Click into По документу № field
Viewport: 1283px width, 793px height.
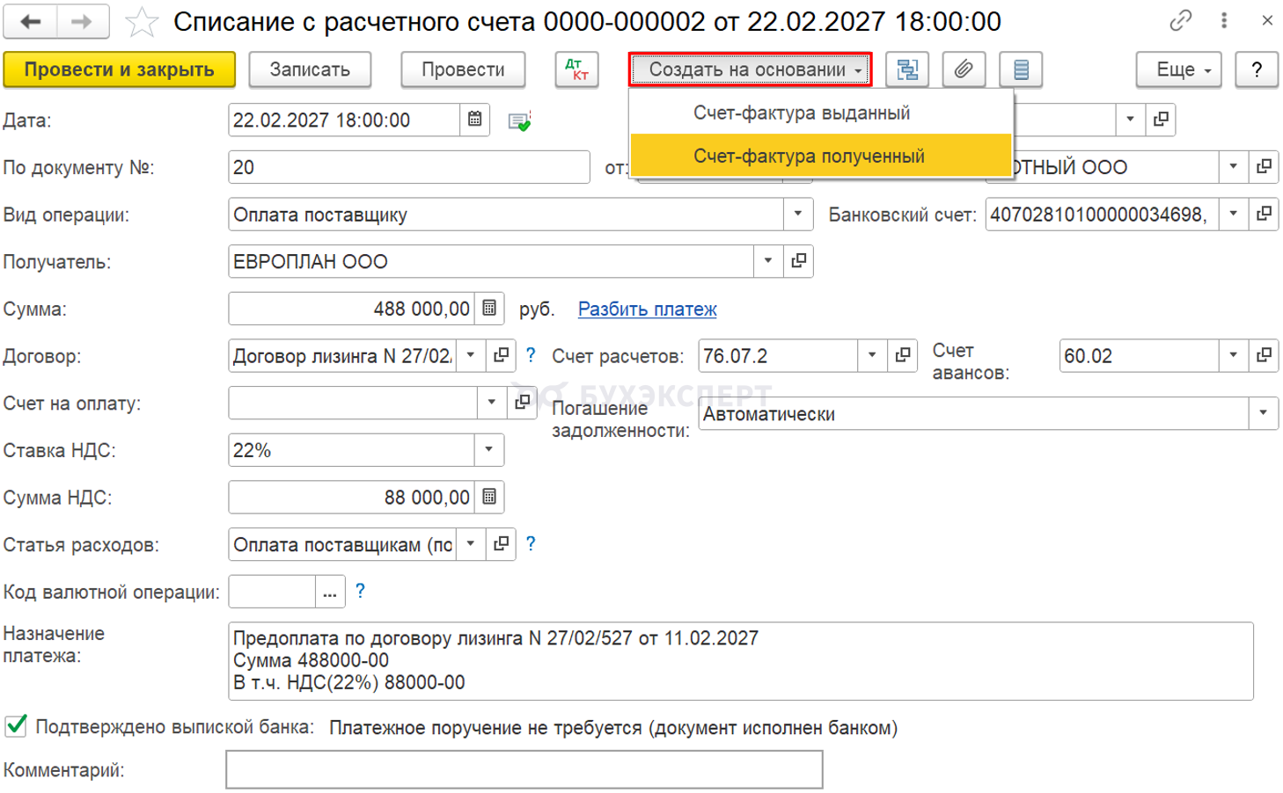409,167
